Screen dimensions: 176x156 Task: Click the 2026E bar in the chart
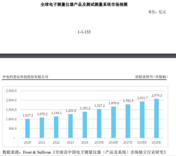114,122
